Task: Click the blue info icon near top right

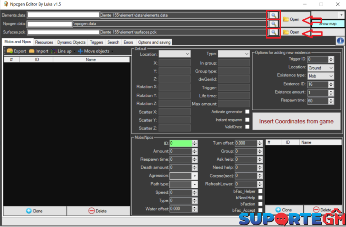Action: 340,40
